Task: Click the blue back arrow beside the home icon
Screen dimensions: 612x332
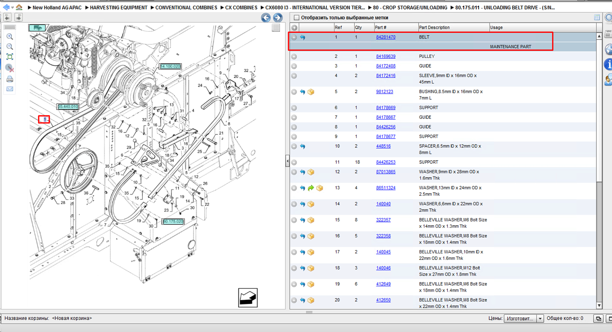Action: coord(6,7)
